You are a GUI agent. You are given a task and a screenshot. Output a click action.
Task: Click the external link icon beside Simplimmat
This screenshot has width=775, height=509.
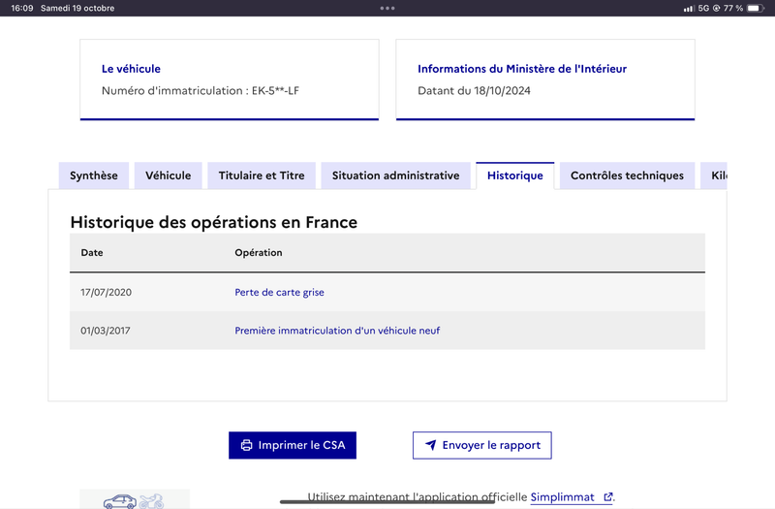(x=608, y=496)
